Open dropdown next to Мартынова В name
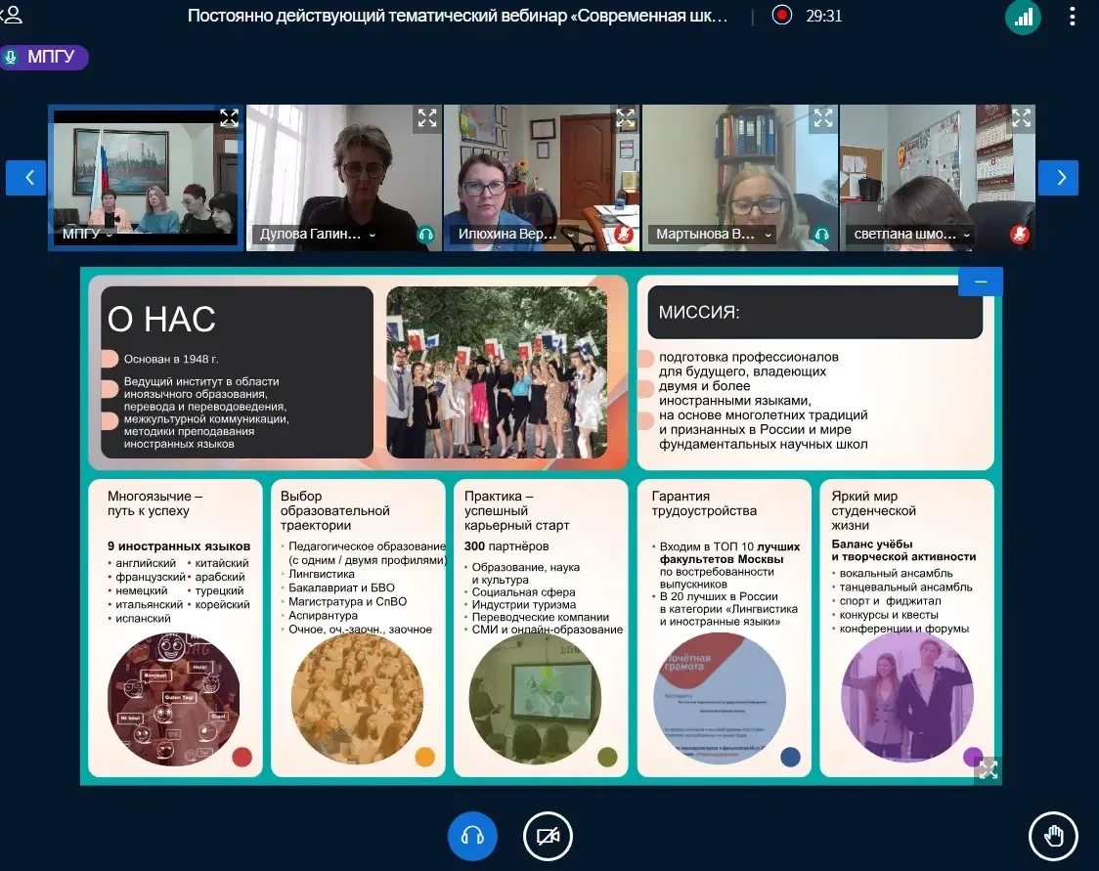 [769, 235]
